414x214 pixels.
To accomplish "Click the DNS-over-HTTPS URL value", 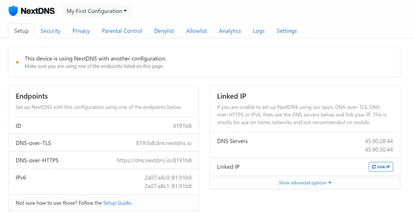I will click(154, 160).
